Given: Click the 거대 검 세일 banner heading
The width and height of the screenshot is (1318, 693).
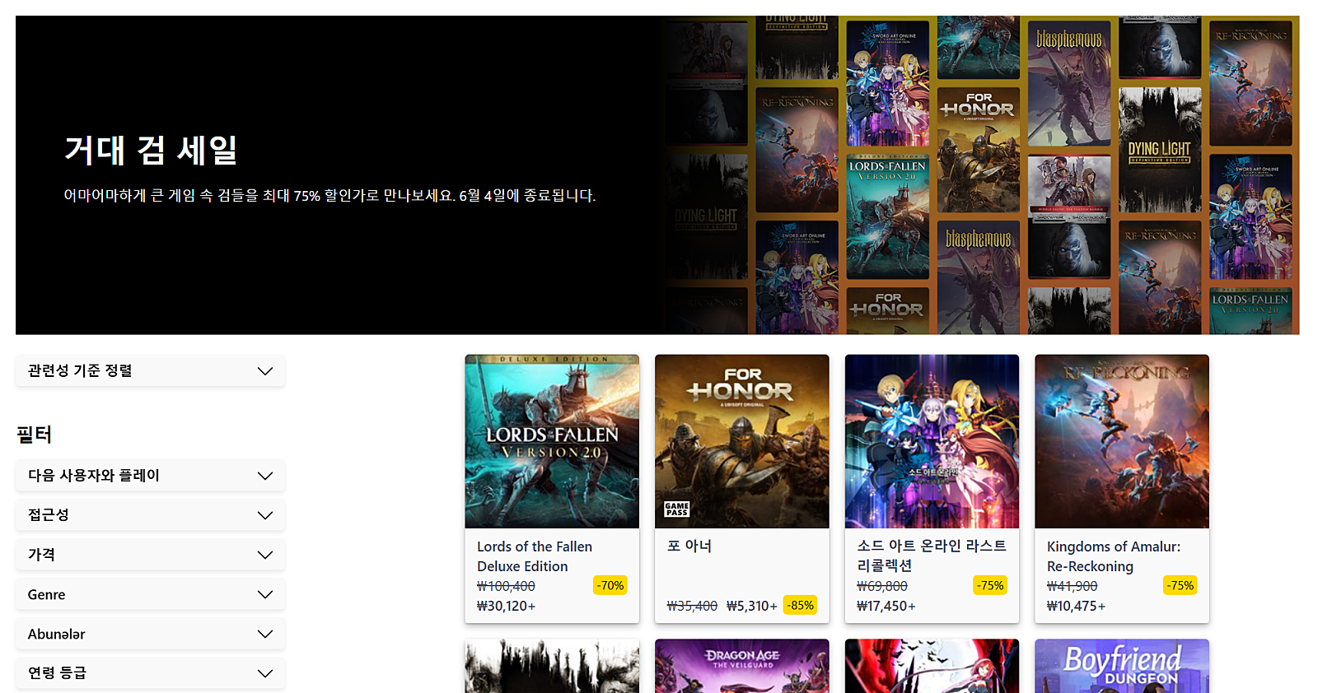Looking at the screenshot, I should pyautogui.click(x=151, y=150).
